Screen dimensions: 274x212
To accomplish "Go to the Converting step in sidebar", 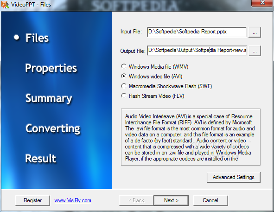I will pyautogui.click(x=53, y=129).
